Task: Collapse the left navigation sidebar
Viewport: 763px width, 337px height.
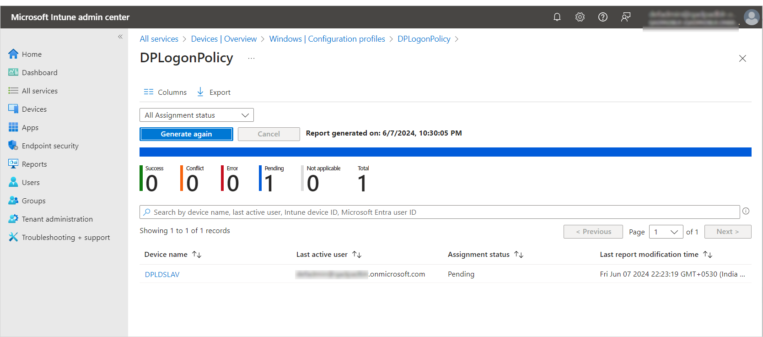Action: (120, 37)
